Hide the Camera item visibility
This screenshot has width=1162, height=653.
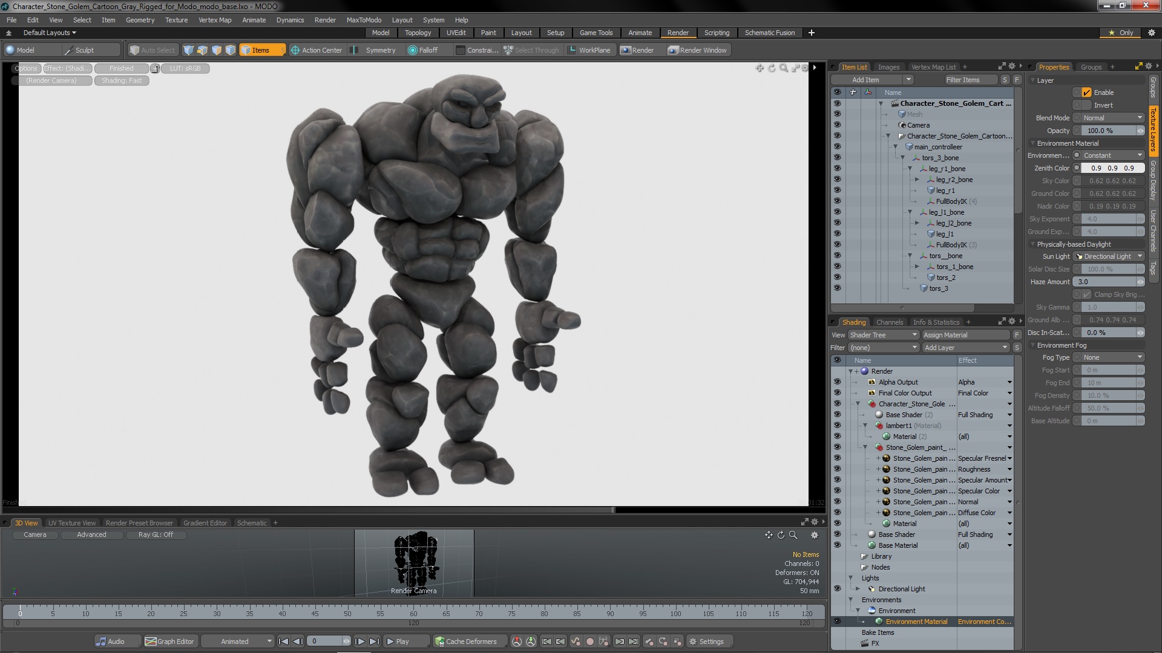[837, 125]
